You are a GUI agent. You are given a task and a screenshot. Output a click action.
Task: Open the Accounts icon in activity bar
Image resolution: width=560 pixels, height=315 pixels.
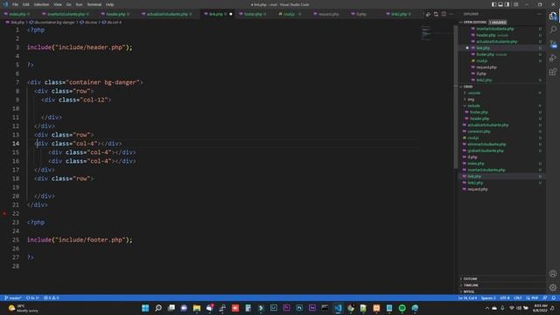click(x=553, y=274)
